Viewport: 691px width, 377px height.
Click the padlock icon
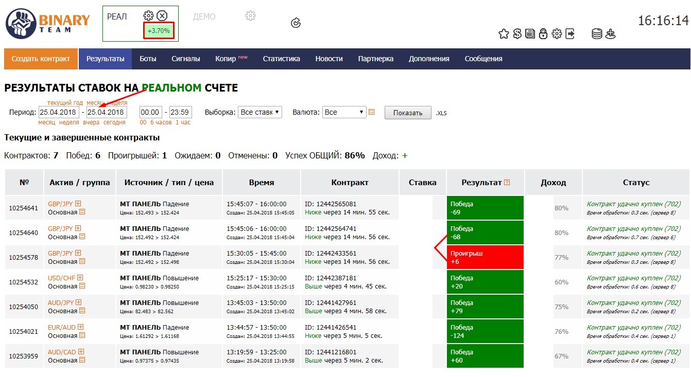[x=543, y=34]
